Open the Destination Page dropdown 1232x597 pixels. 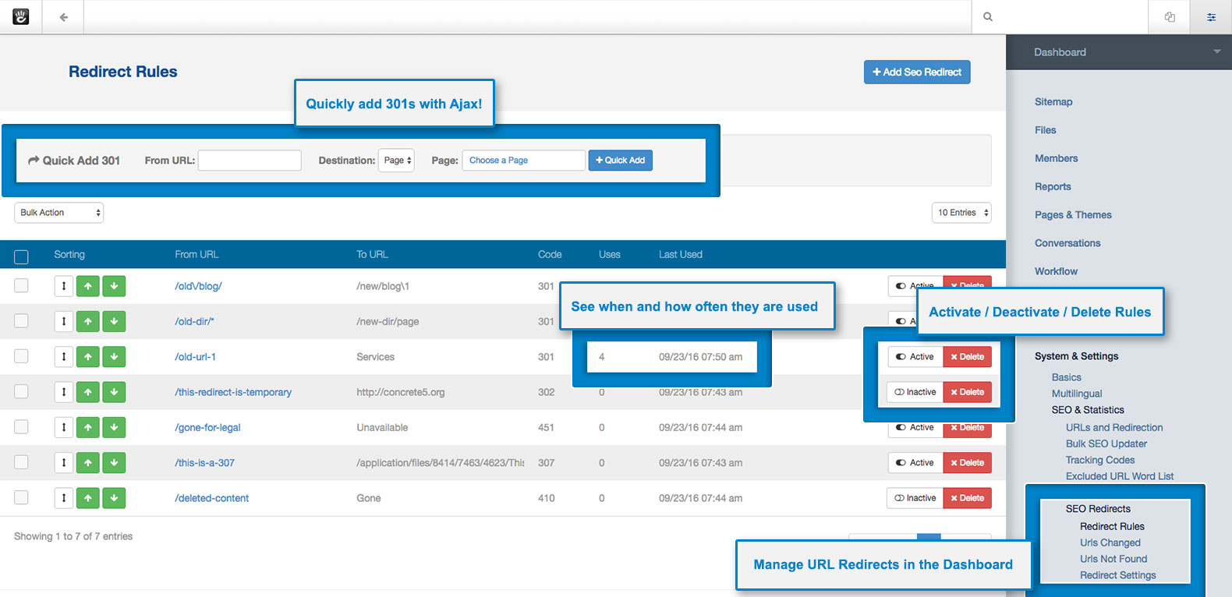(396, 161)
